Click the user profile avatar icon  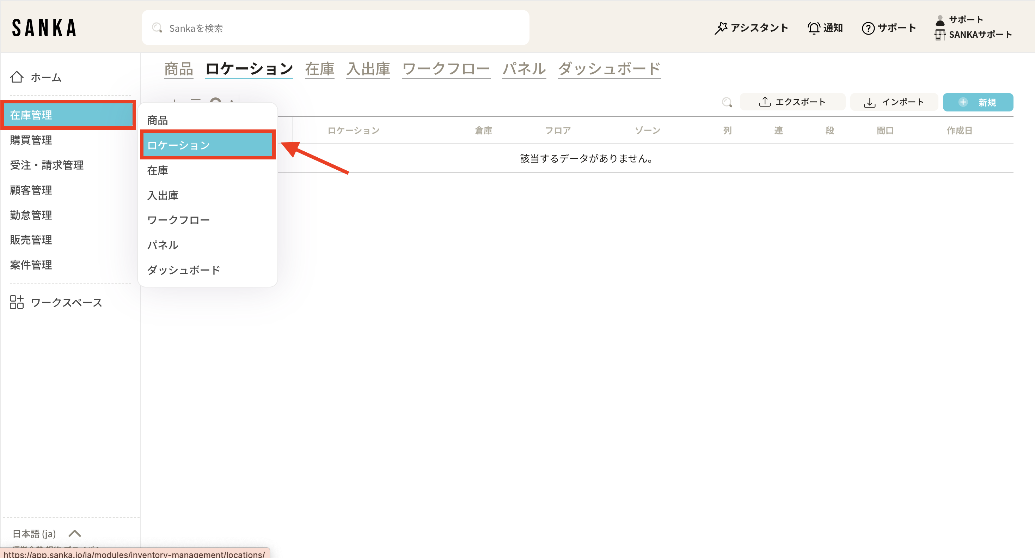940,20
